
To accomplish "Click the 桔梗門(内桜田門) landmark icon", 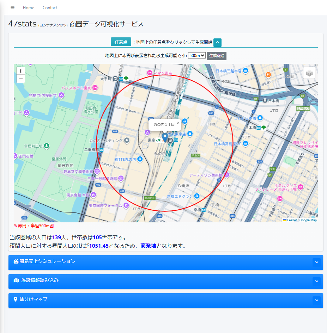I will 61,95.
